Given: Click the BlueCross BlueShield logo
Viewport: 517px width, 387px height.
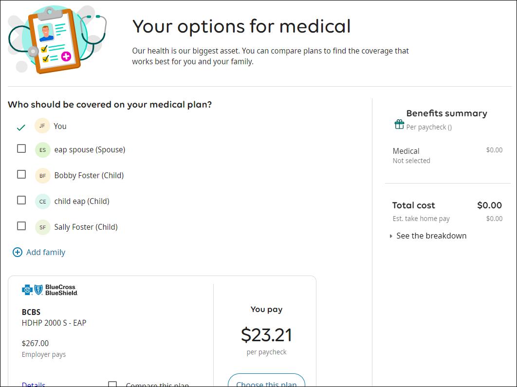Looking at the screenshot, I should 50,290.
